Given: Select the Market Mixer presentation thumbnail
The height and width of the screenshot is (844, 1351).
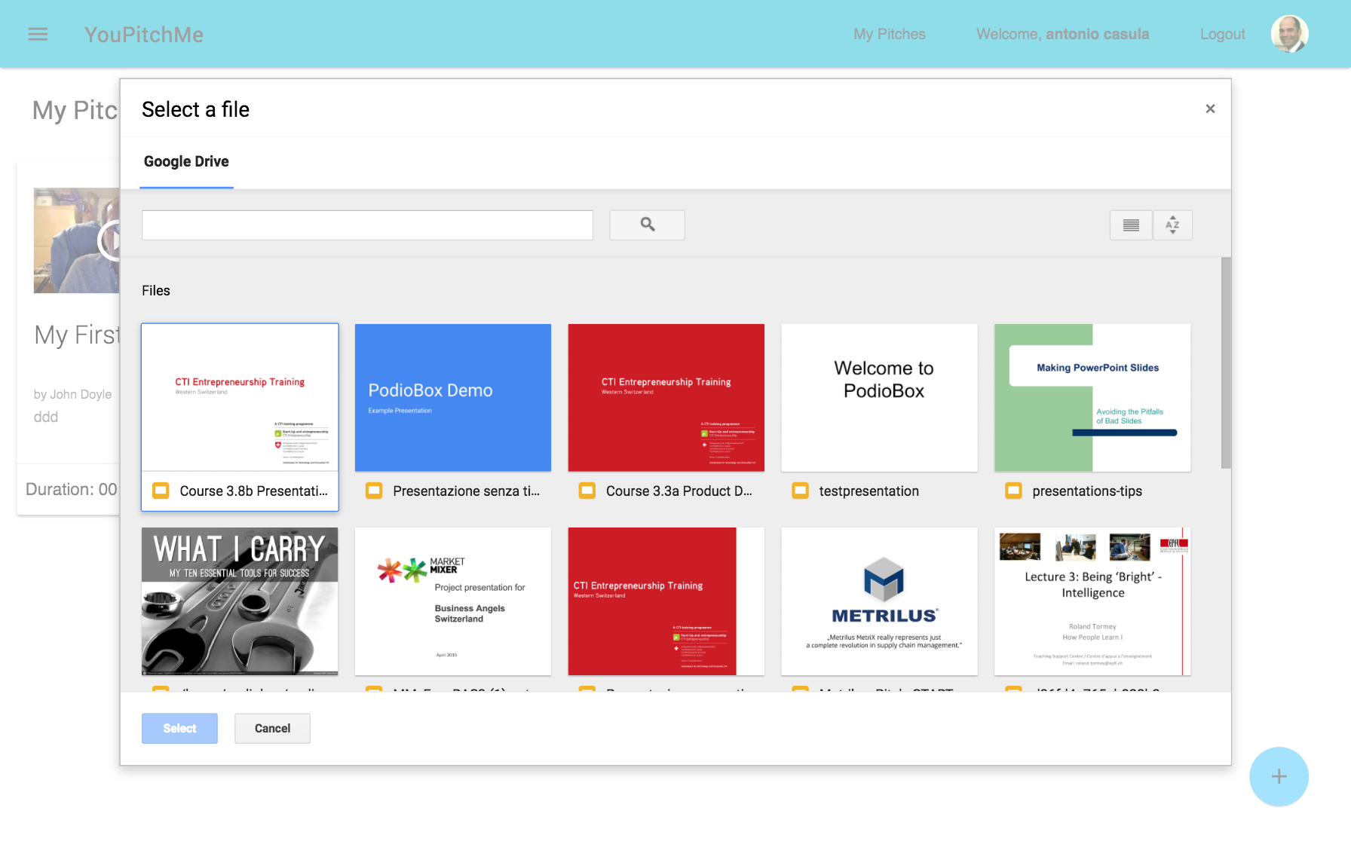Looking at the screenshot, I should (x=453, y=601).
